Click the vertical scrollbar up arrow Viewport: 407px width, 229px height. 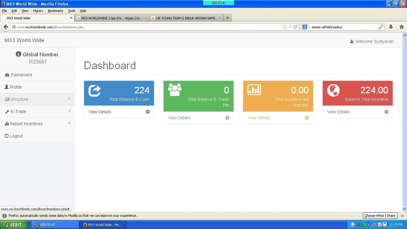(x=404, y=35)
